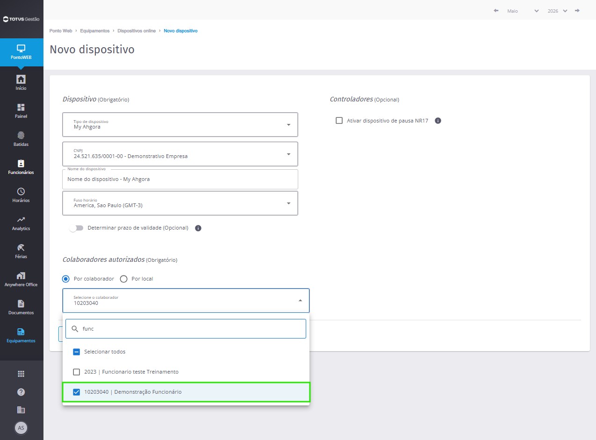This screenshot has width=596, height=440.
Task: Toggle Determinar prazo de validade switch
Action: point(76,228)
